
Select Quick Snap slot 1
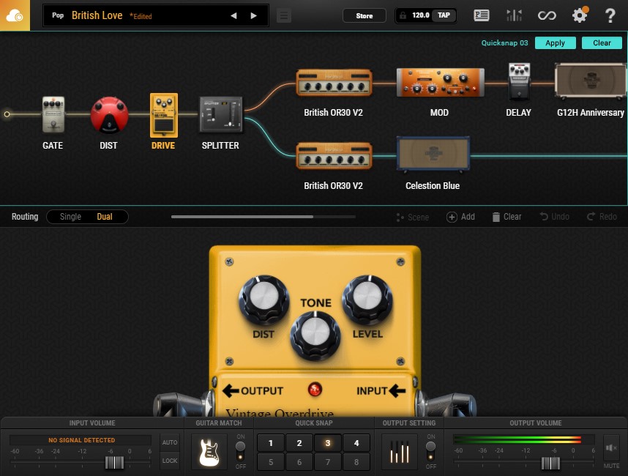(x=271, y=443)
